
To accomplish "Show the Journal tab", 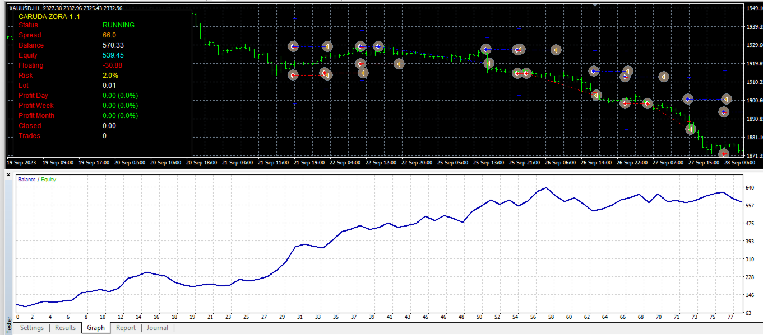I will 158,328.
